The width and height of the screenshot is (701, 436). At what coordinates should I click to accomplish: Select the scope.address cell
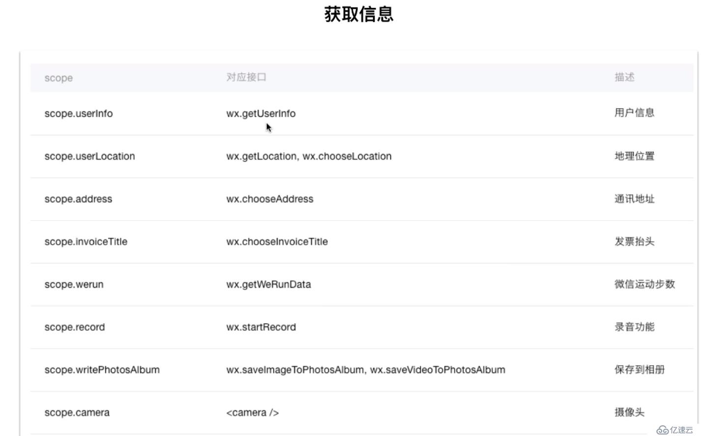(78, 199)
